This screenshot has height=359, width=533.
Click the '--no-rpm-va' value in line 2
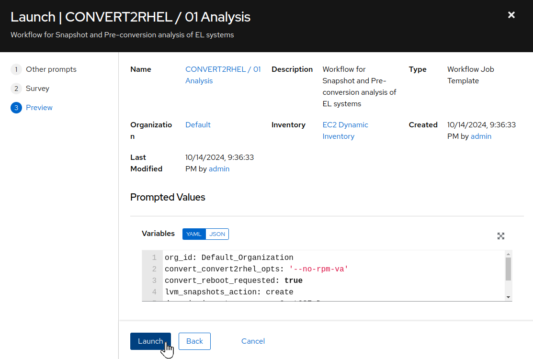318,269
